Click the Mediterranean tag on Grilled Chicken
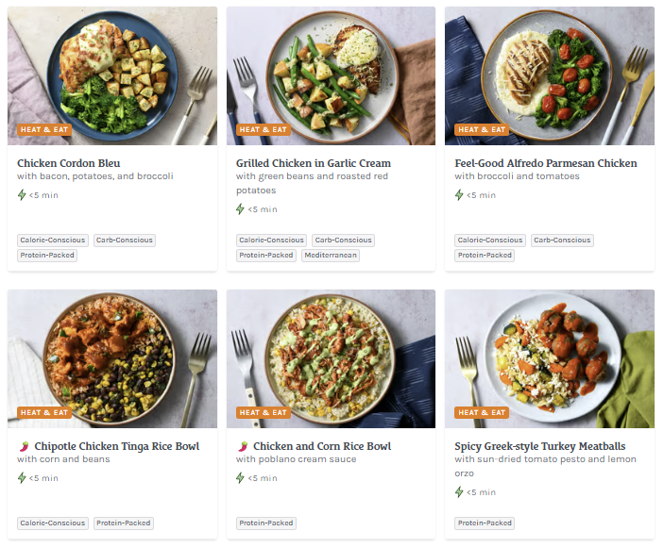Viewport: 664px width, 548px height. 331,256
